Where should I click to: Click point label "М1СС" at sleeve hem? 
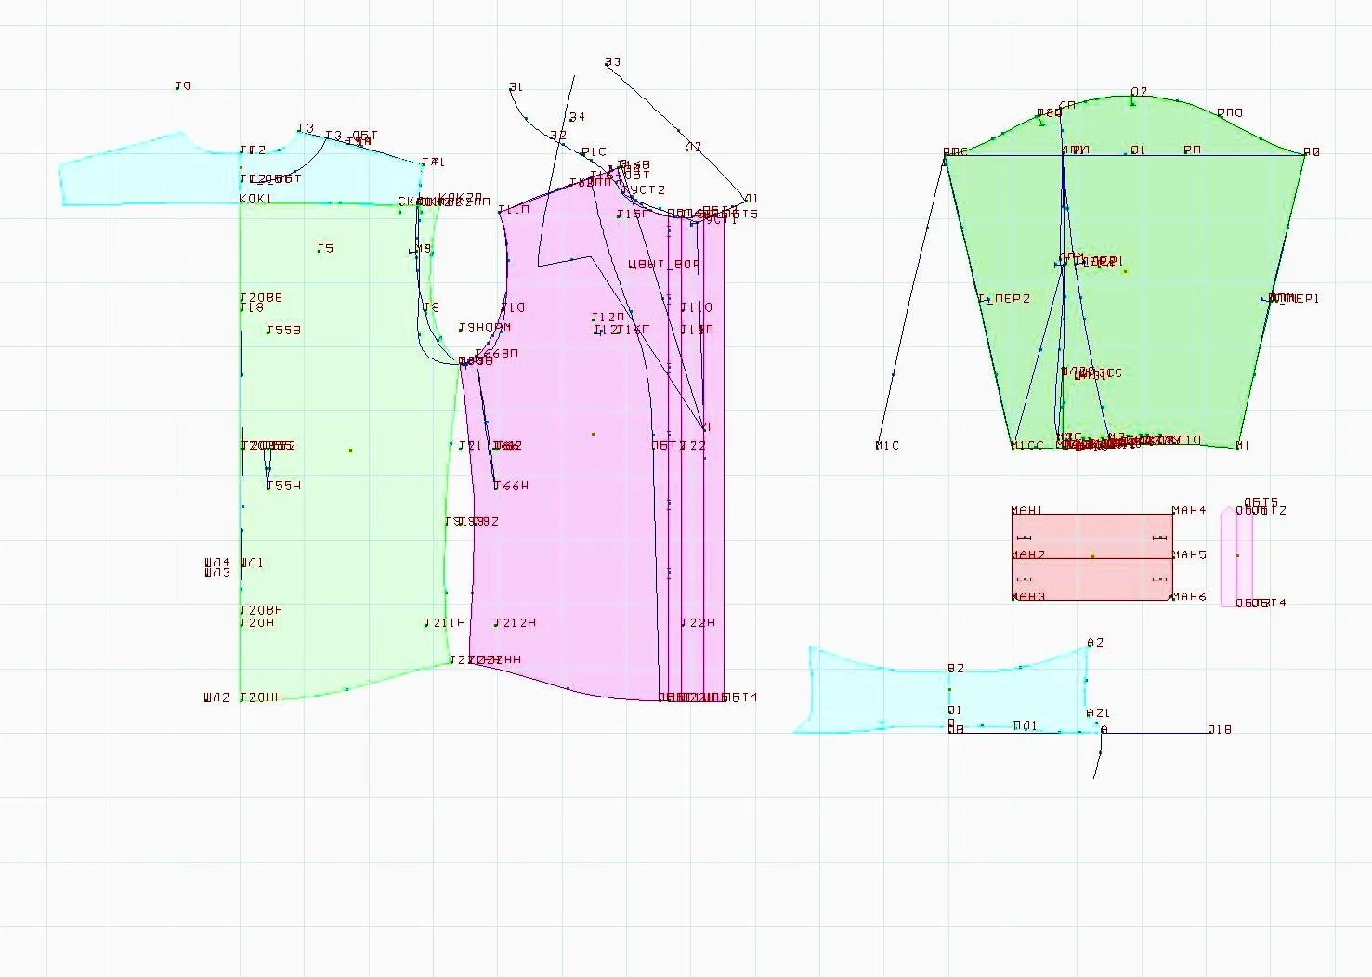pyautogui.click(x=1027, y=447)
